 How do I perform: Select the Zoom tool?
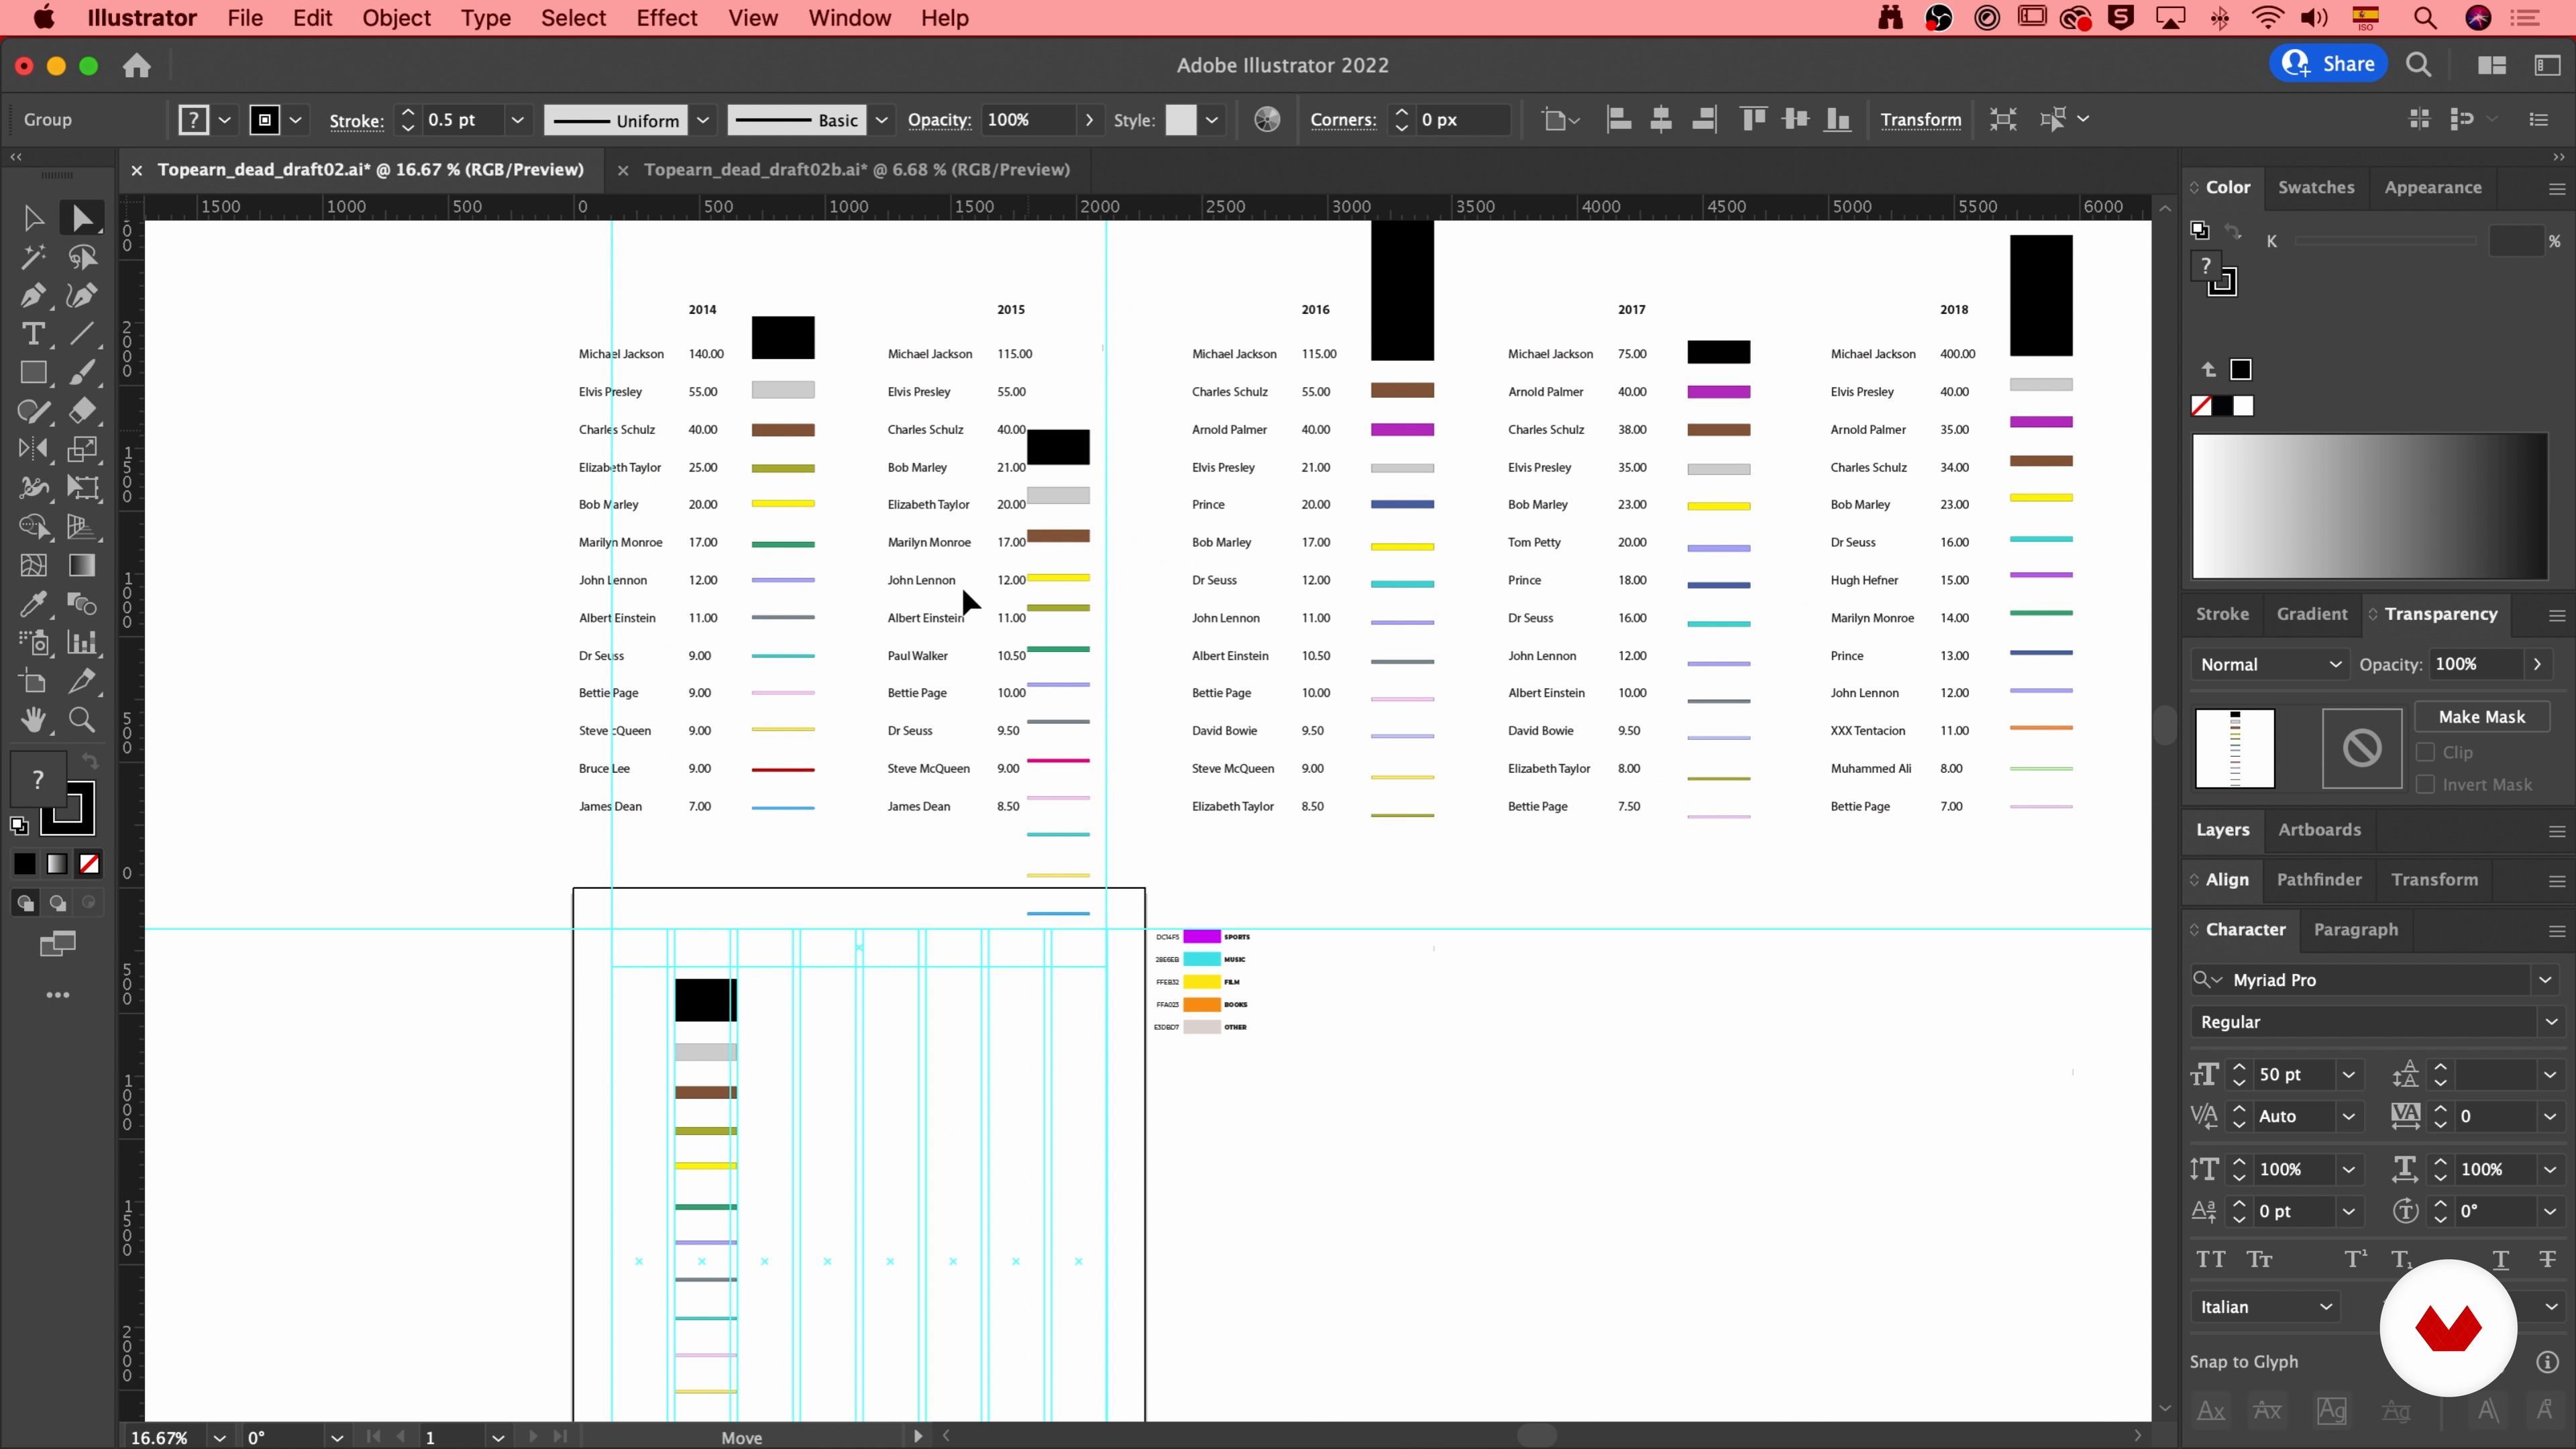[82, 719]
